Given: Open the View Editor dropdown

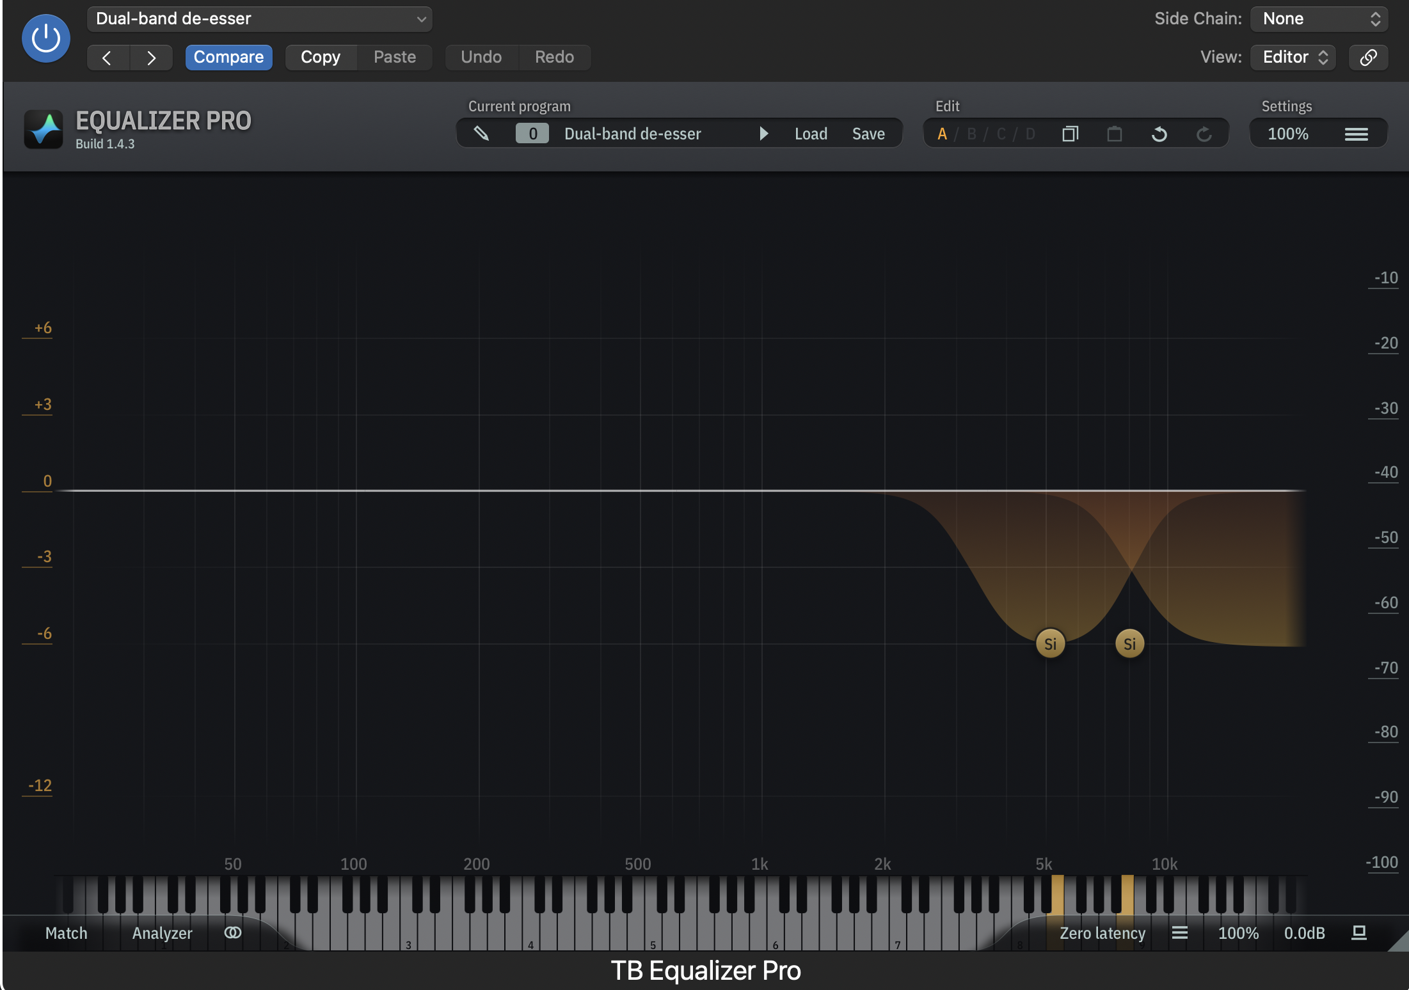Looking at the screenshot, I should coord(1293,57).
